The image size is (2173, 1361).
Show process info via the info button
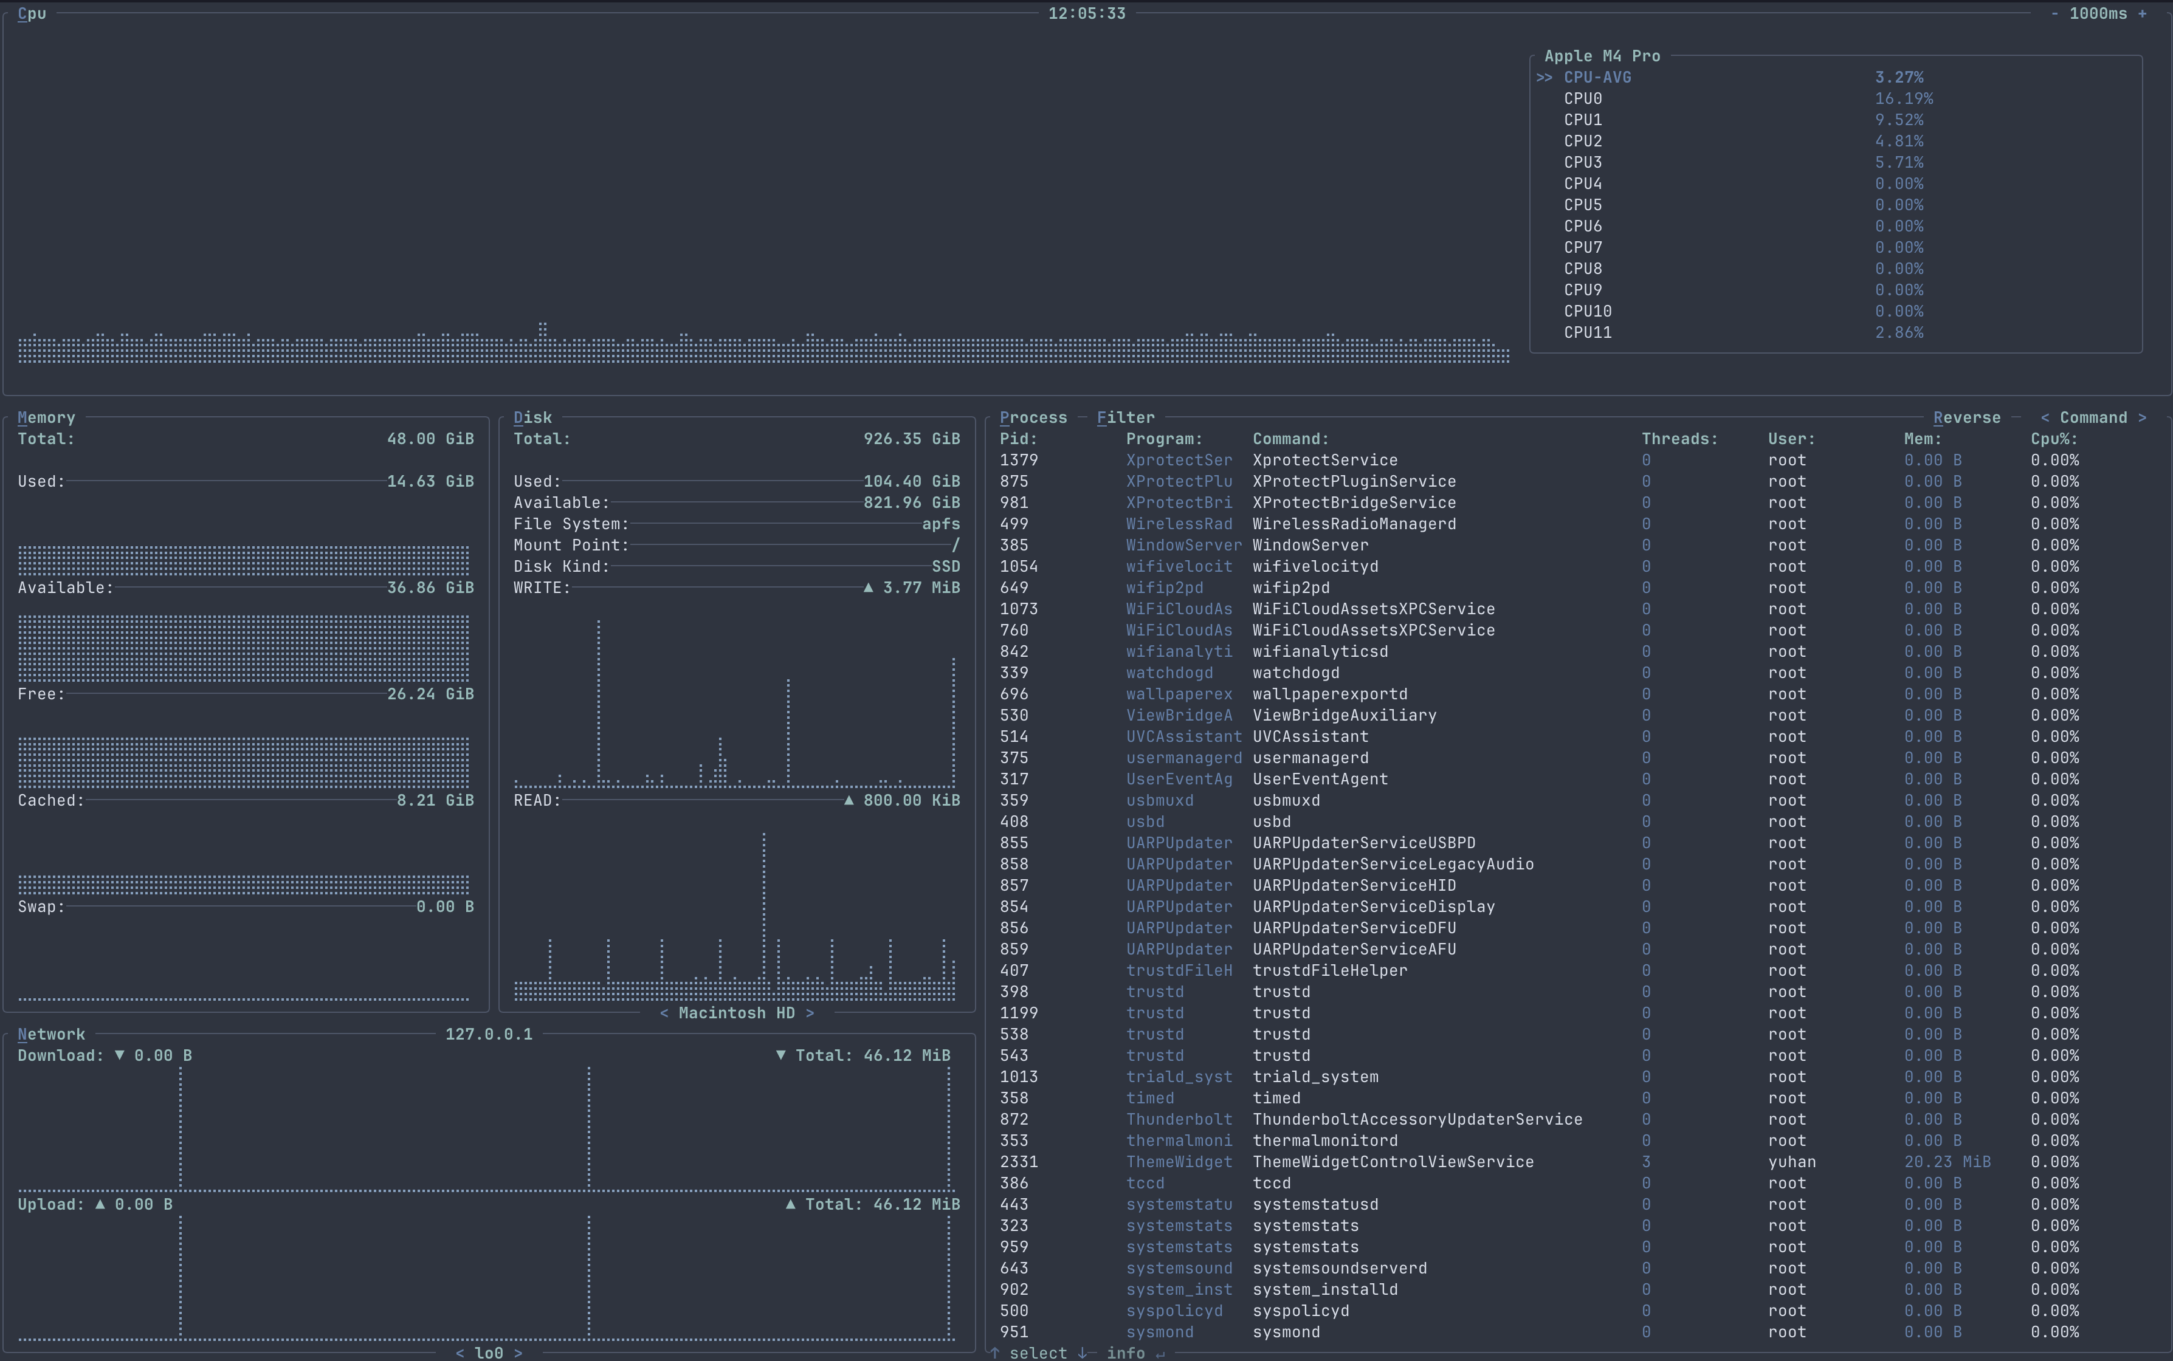click(1126, 1352)
